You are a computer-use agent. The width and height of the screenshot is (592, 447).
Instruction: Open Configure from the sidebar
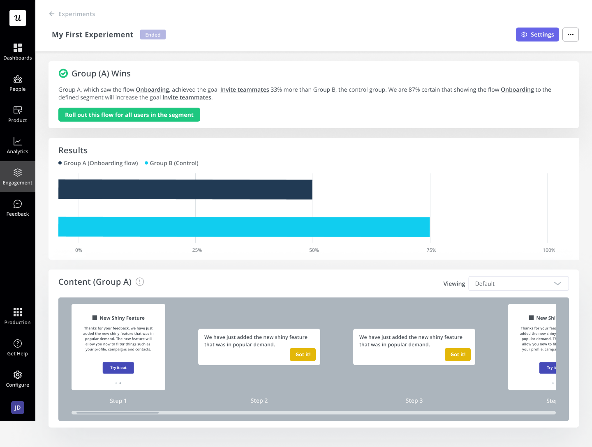(x=18, y=378)
